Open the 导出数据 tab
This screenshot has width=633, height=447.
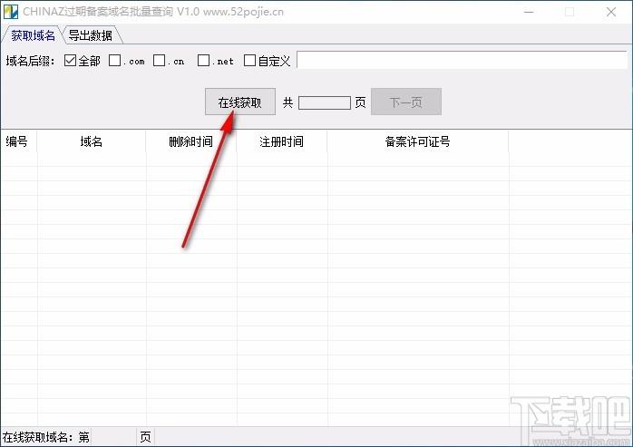click(x=91, y=35)
